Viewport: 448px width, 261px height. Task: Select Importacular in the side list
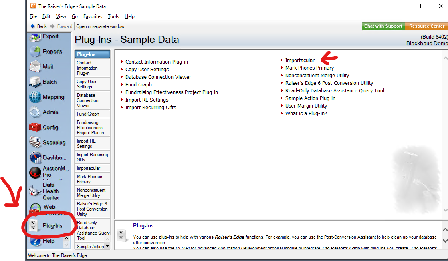pos(92,168)
